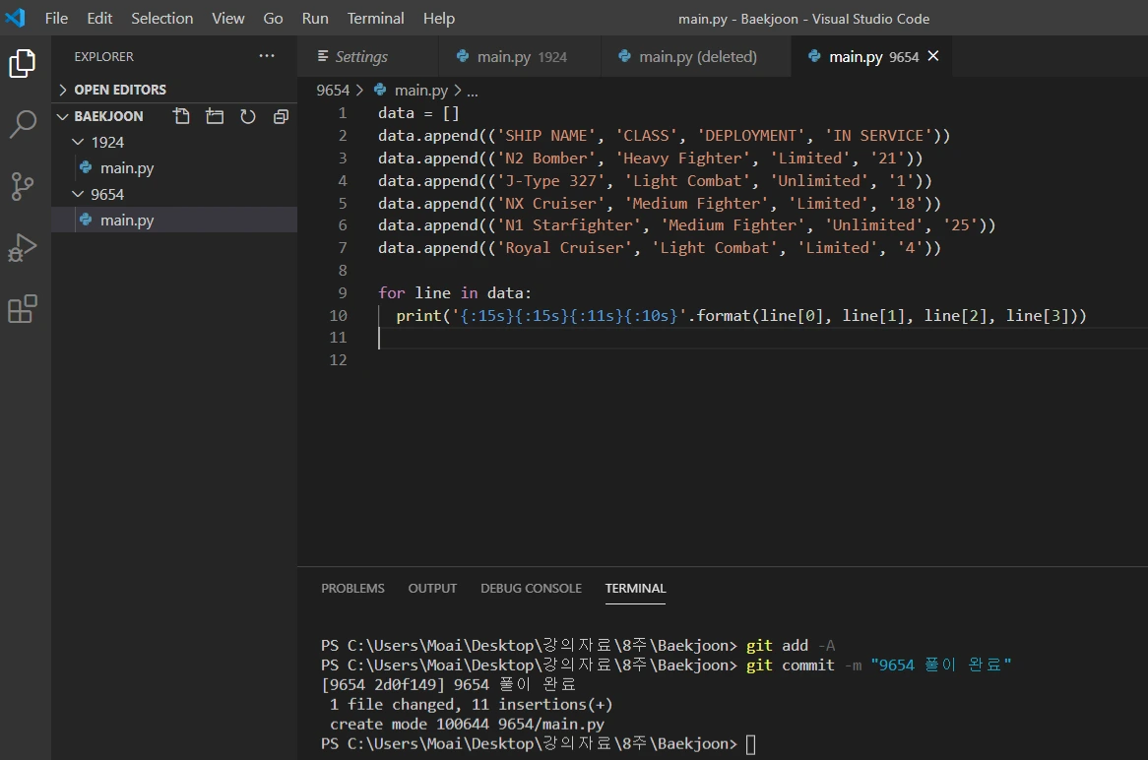This screenshot has width=1148, height=760.
Task: Refresh the Explorer file tree
Action: pos(248,116)
